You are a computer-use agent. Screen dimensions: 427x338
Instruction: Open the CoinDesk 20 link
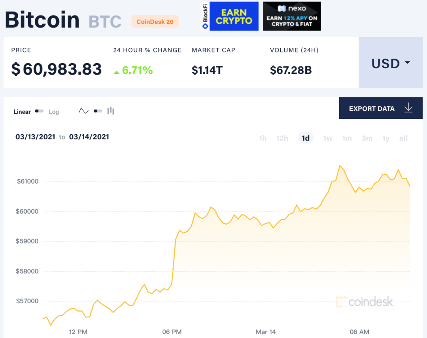point(155,22)
